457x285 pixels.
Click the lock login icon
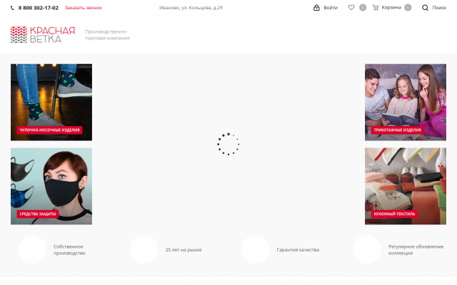pos(316,8)
